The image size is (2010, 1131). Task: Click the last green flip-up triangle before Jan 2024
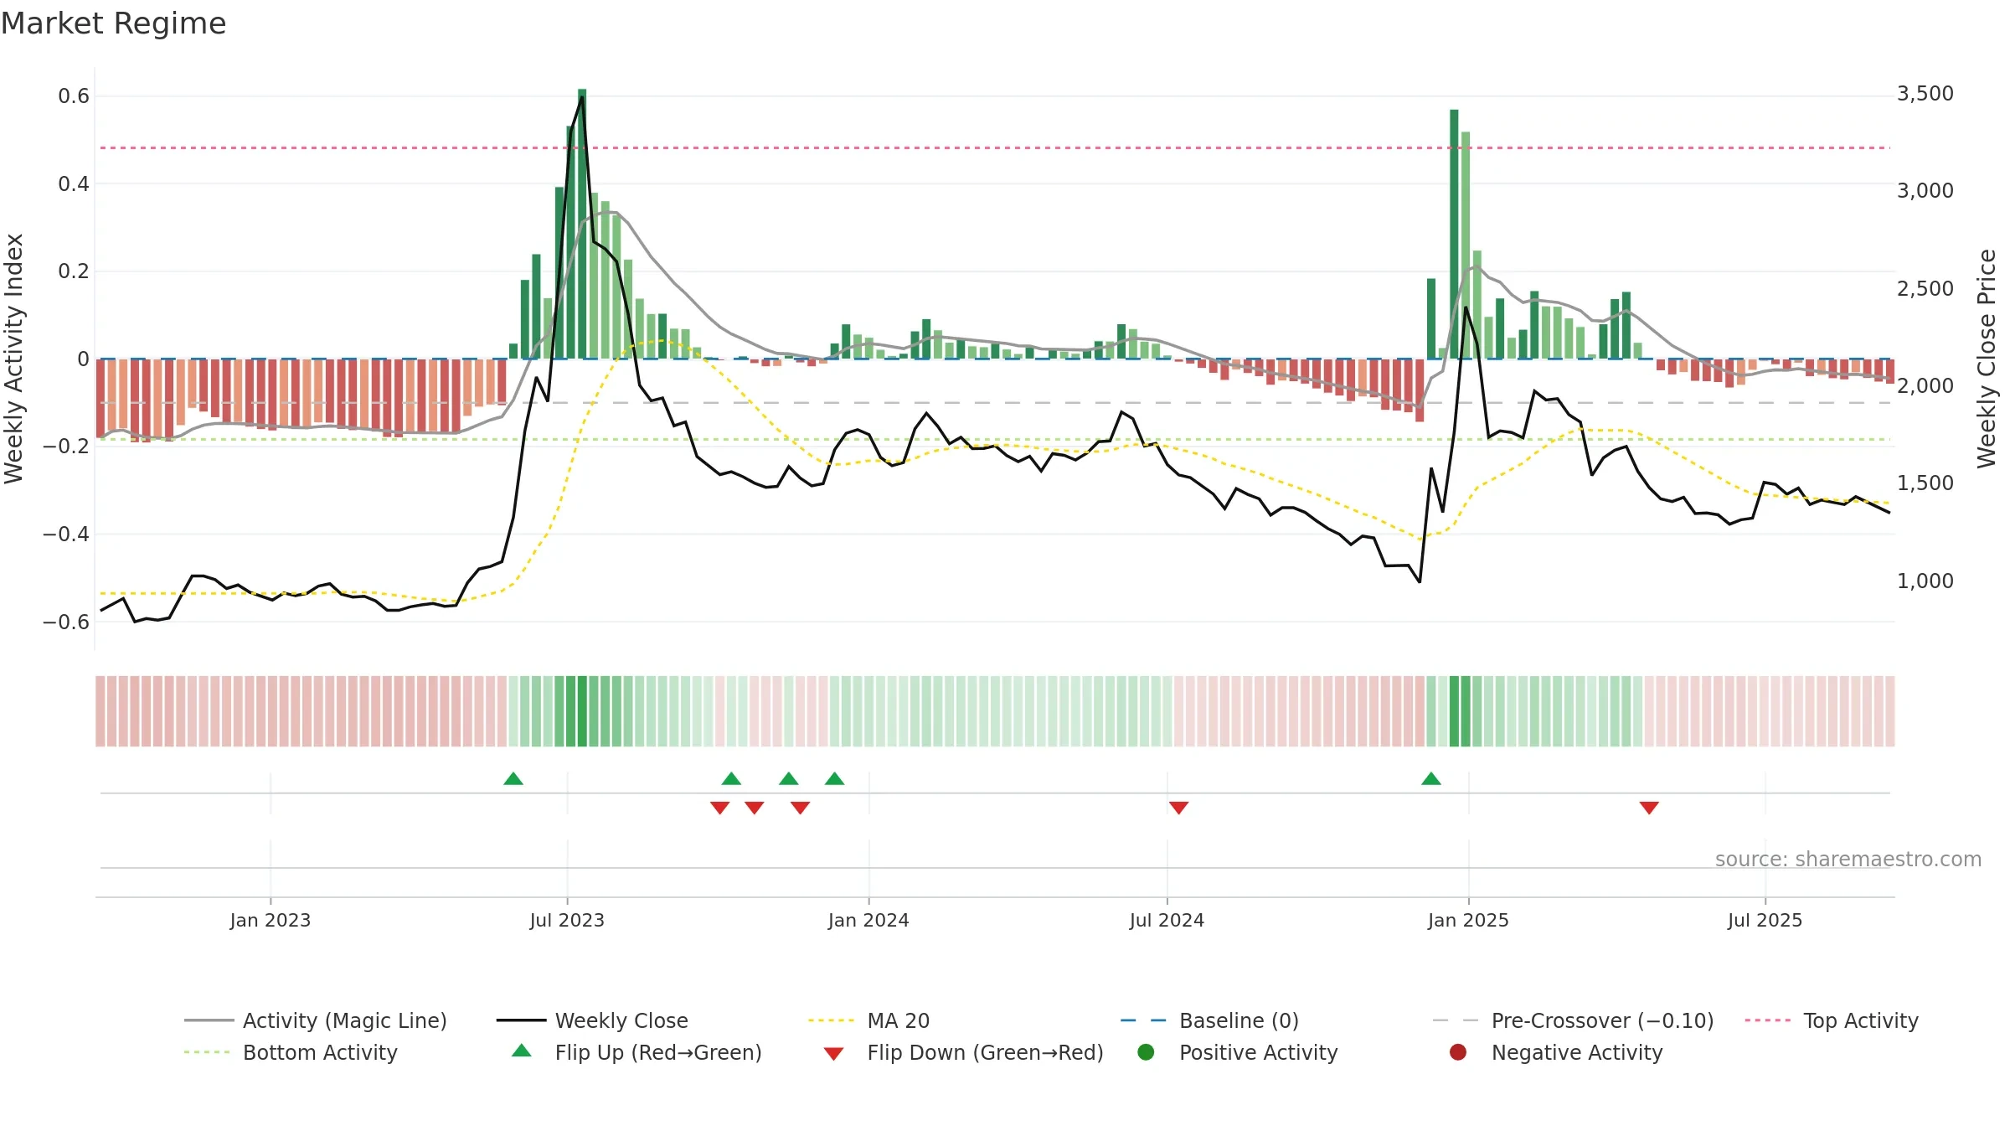click(x=834, y=778)
